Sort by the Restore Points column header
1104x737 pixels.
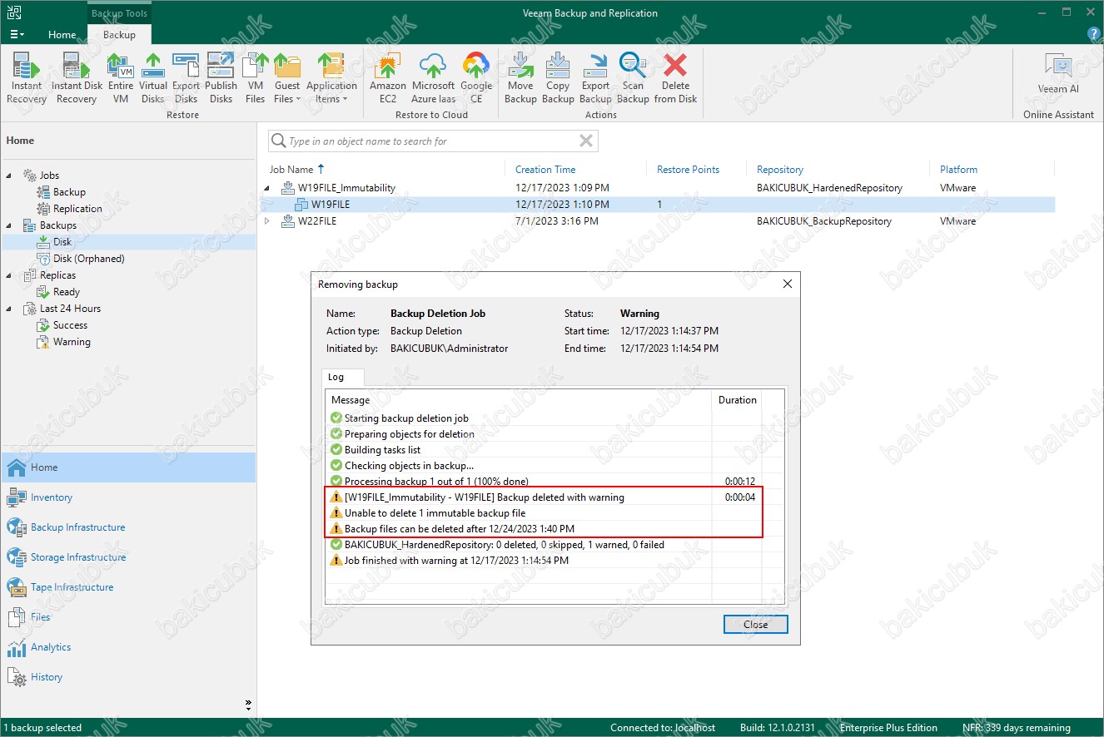point(688,169)
